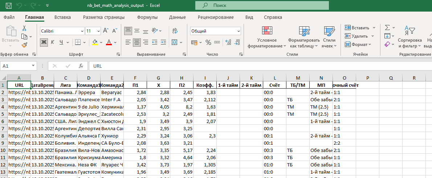Click the Cut scissors icon
This screenshot has width=432, height=178.
tap(24, 28)
